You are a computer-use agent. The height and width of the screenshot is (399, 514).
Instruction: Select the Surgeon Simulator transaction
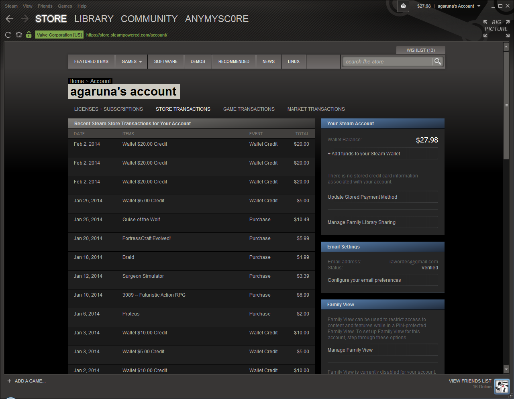192,280
